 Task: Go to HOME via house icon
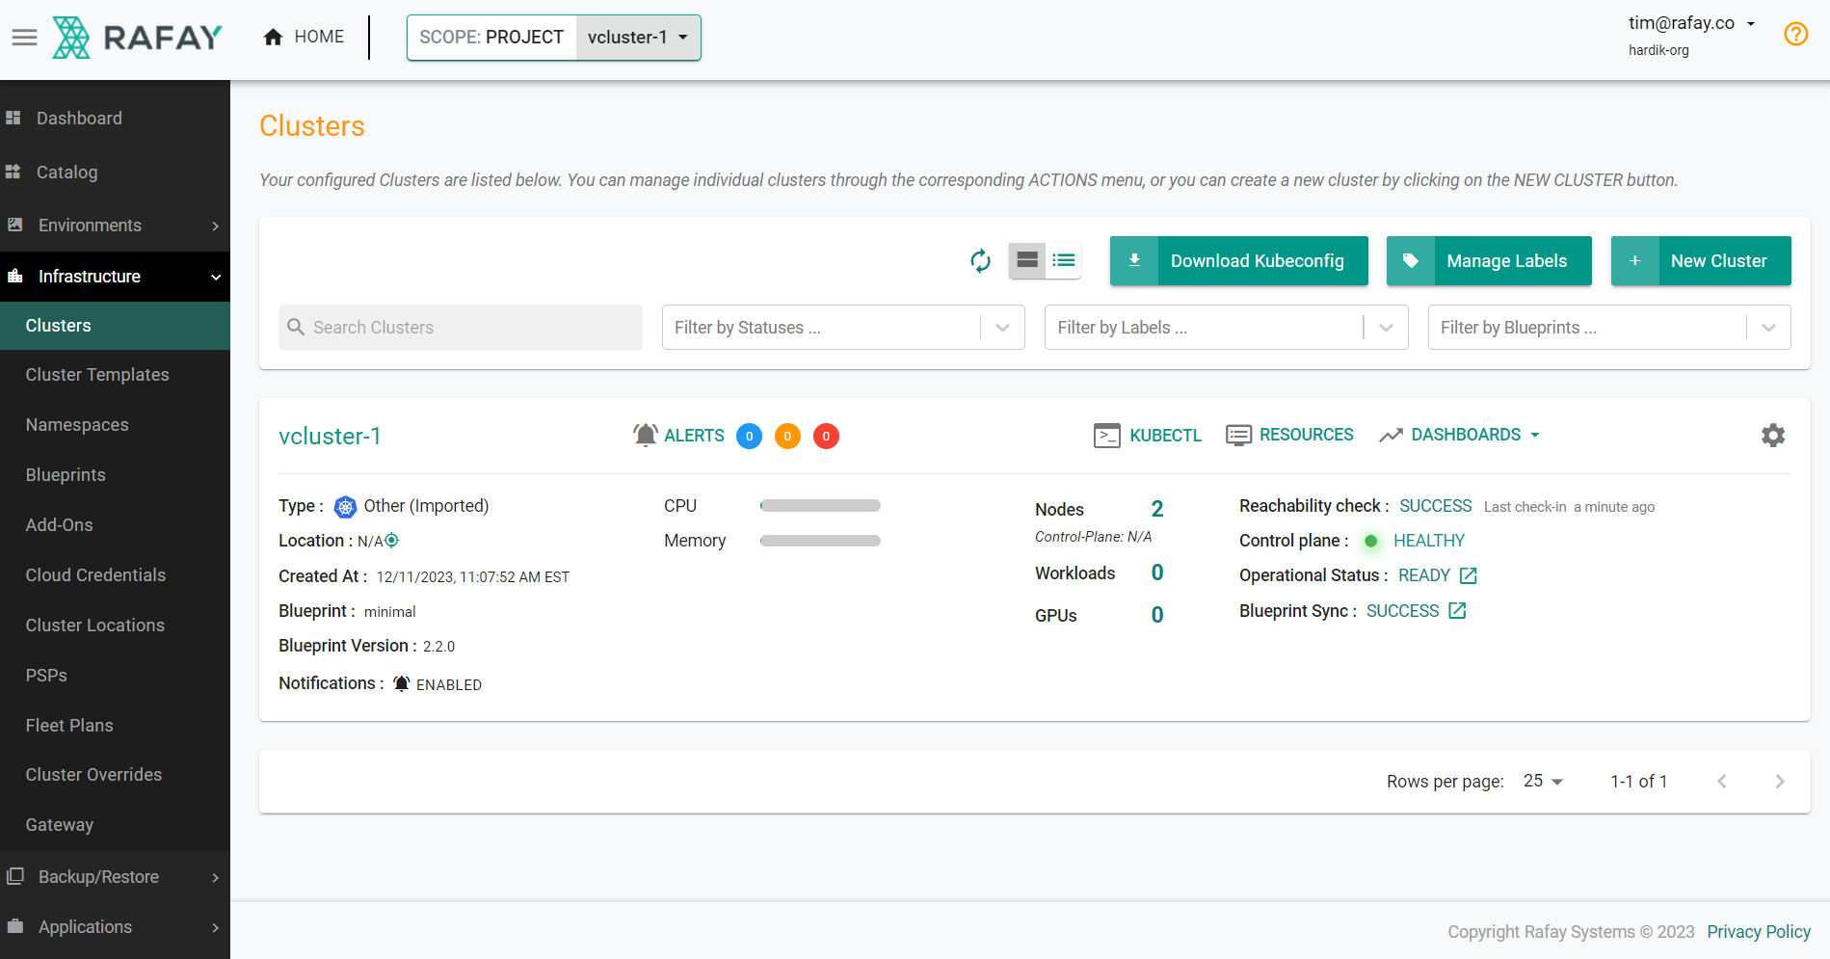274,37
